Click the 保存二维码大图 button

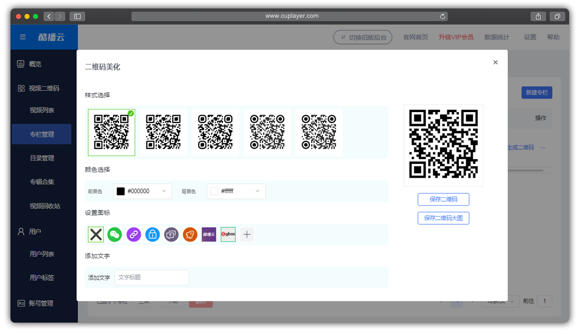pos(443,218)
